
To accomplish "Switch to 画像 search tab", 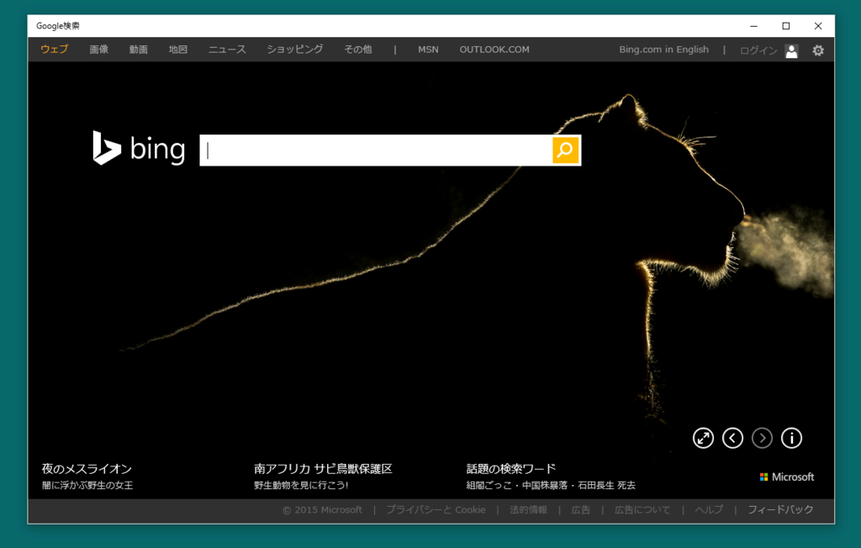I will pyautogui.click(x=99, y=50).
